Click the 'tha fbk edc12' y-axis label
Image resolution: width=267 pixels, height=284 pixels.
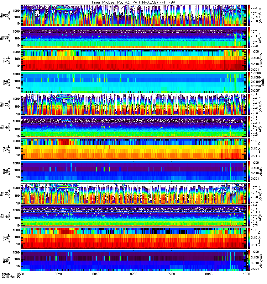point(7,59)
